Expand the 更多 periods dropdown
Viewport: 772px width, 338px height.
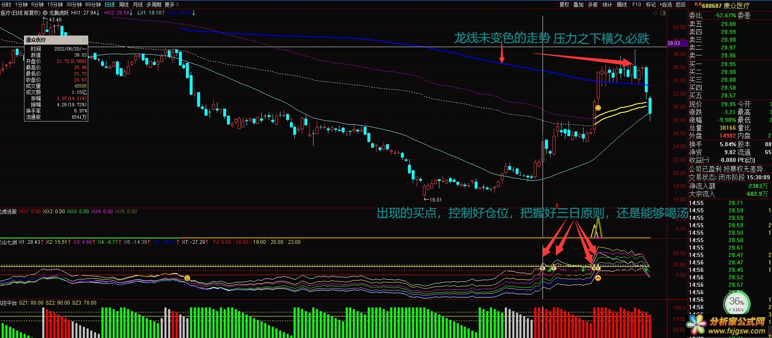click(171, 5)
